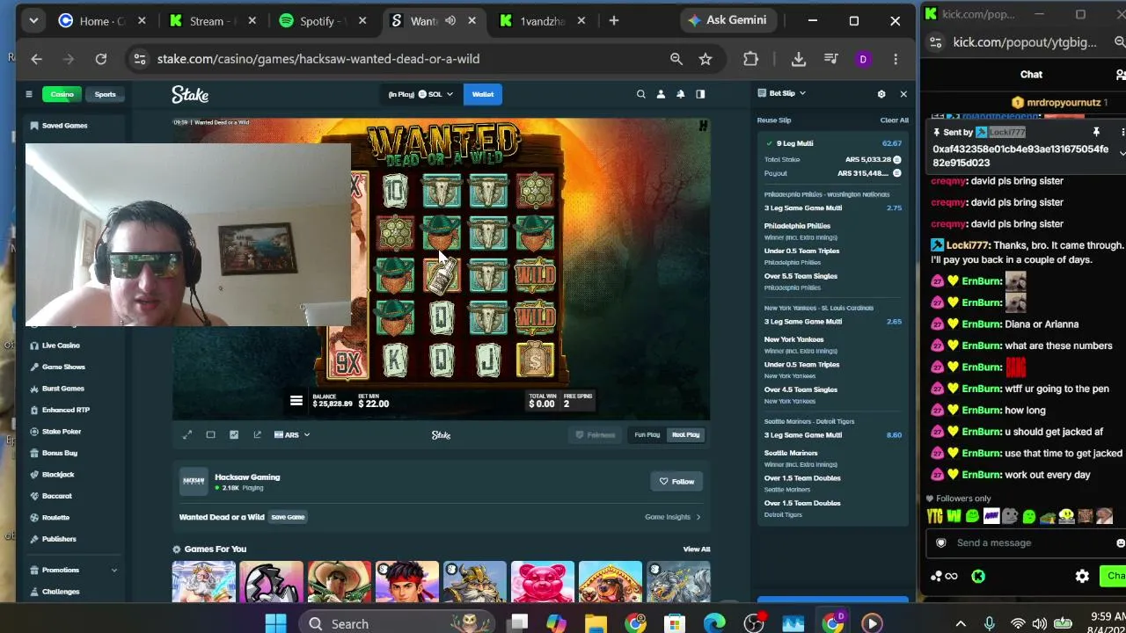Viewport: 1126px width, 633px height.
Task: Open Stake Poker in the sidebar
Action: click(x=62, y=432)
